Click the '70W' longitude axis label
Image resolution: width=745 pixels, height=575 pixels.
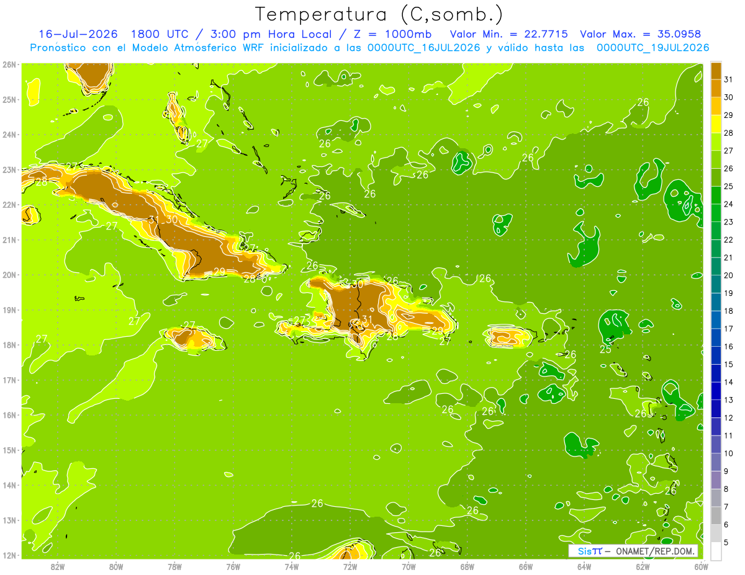(x=409, y=566)
